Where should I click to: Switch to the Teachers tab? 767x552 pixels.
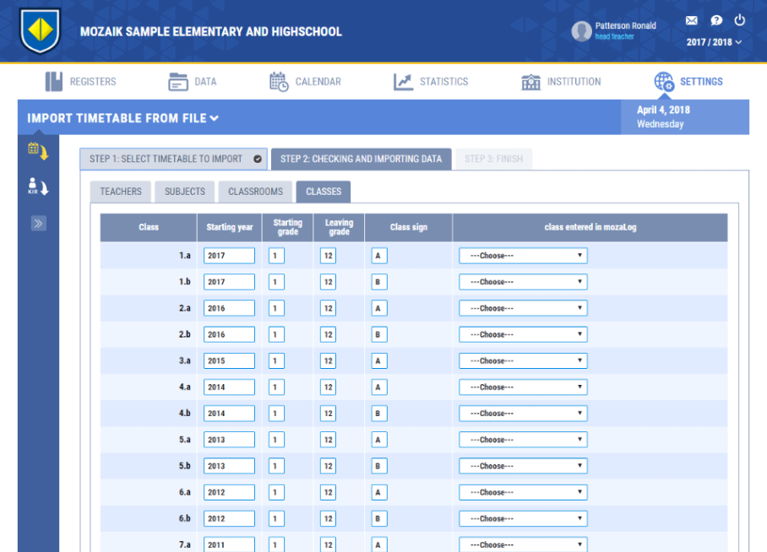coord(121,192)
